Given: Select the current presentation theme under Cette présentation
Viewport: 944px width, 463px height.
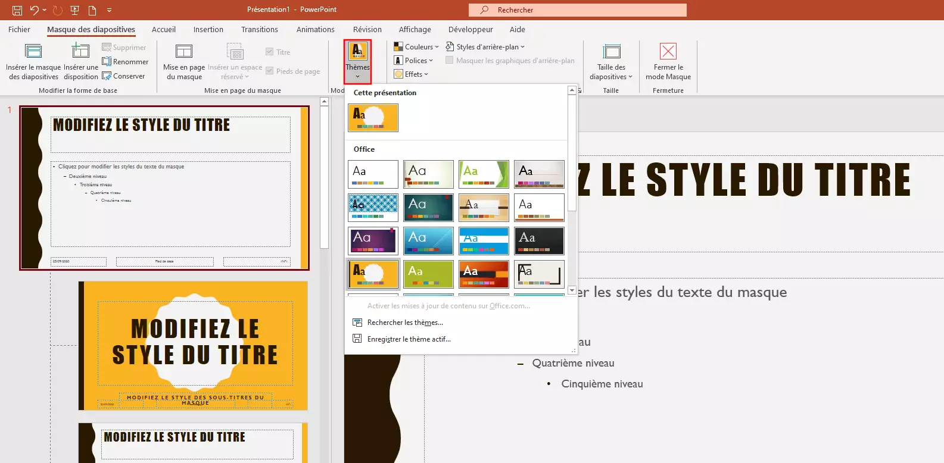Looking at the screenshot, I should [x=373, y=118].
